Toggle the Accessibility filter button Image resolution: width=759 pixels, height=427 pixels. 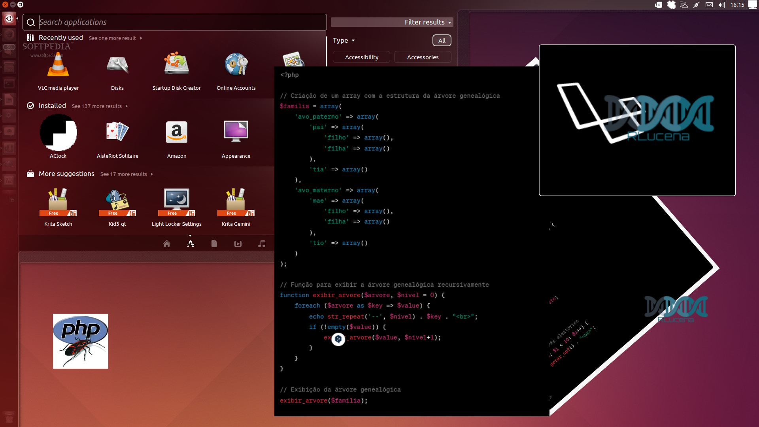[x=361, y=57]
